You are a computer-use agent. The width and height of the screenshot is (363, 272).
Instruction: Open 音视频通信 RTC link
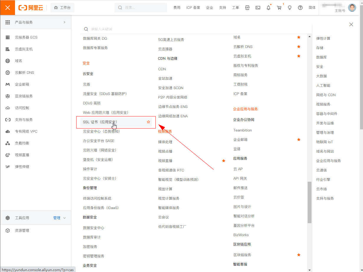[171, 170]
